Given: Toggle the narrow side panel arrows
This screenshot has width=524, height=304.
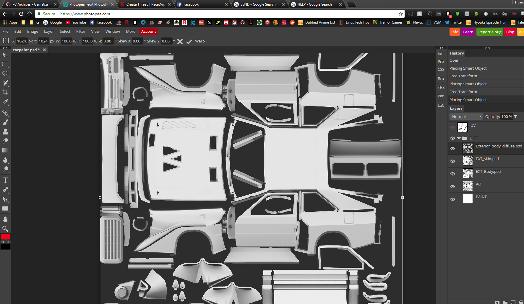Looking at the screenshot, I should [x=441, y=48].
